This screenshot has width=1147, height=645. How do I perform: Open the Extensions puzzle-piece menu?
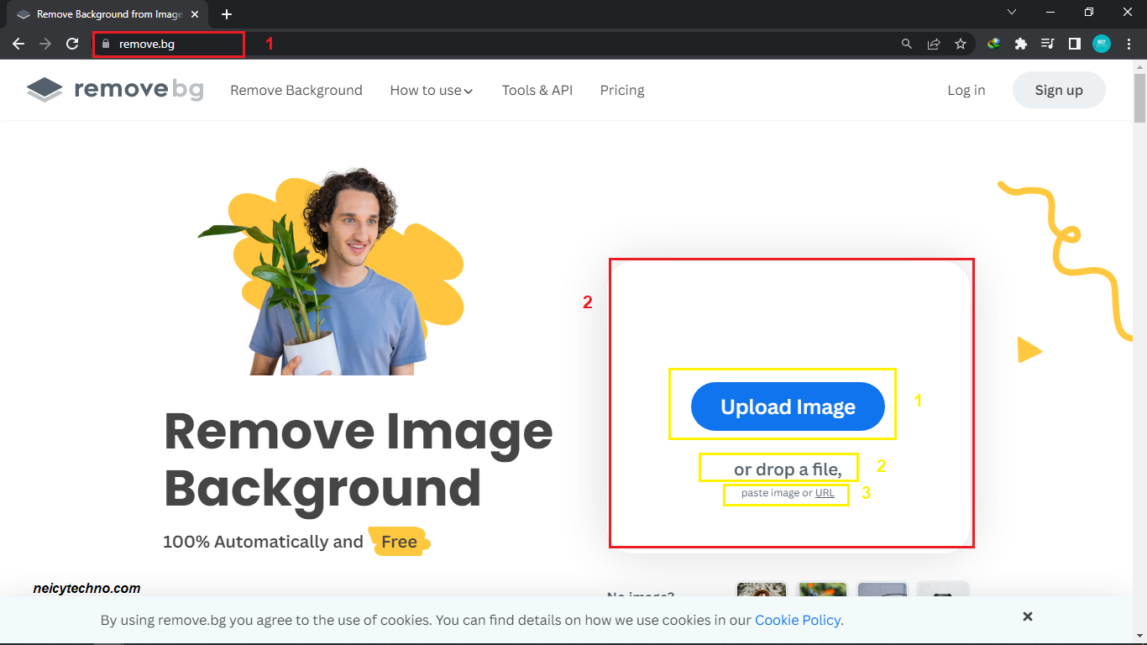tap(1021, 44)
